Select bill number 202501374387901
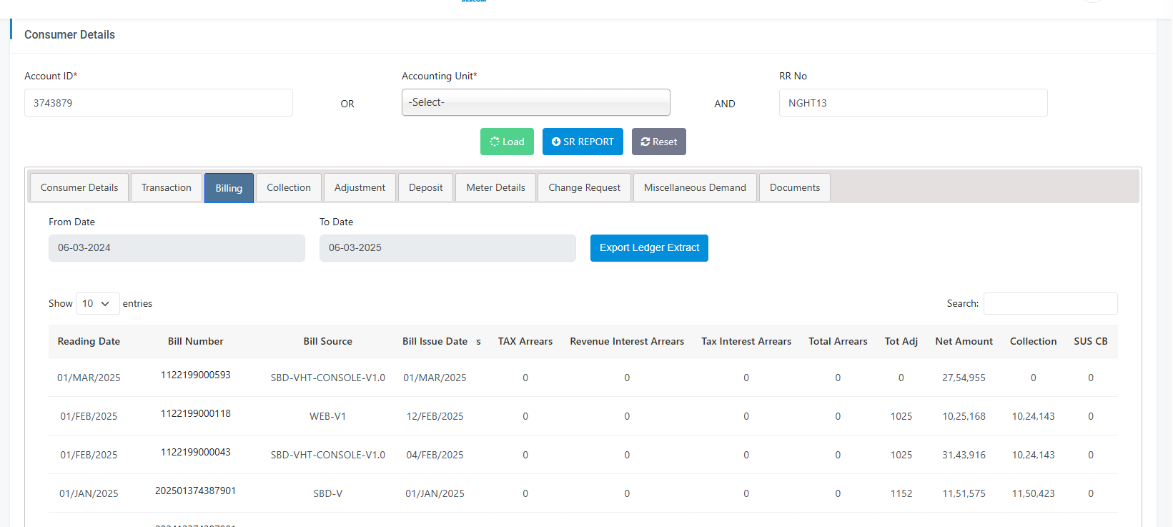Screen dimensions: 1173x527 195,491
